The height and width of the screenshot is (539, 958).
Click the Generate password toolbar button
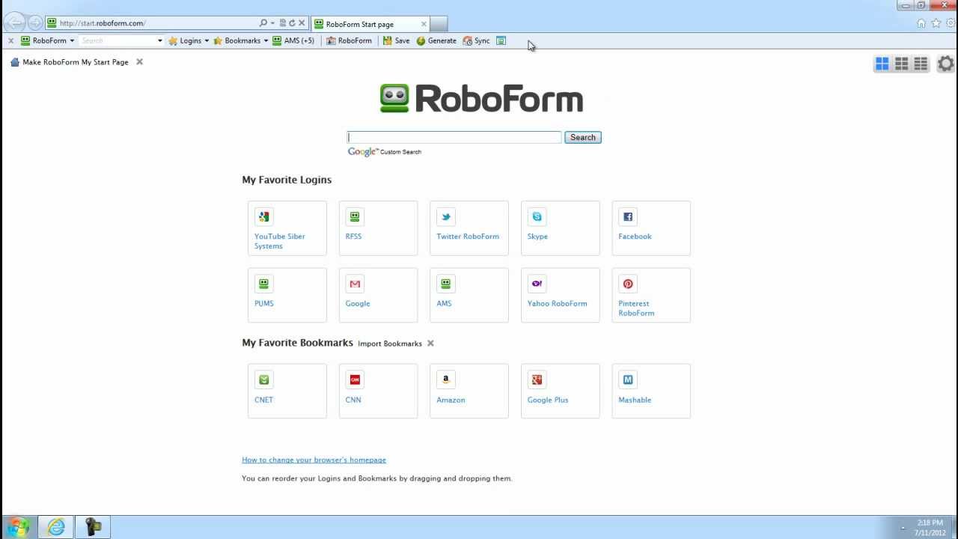[x=436, y=40]
